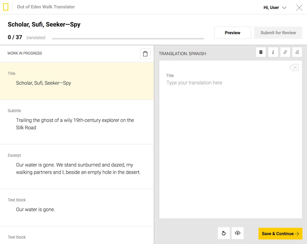This screenshot has height=244, width=307.
Task: Clear translation with backspace icon
Action: pyautogui.click(x=294, y=68)
